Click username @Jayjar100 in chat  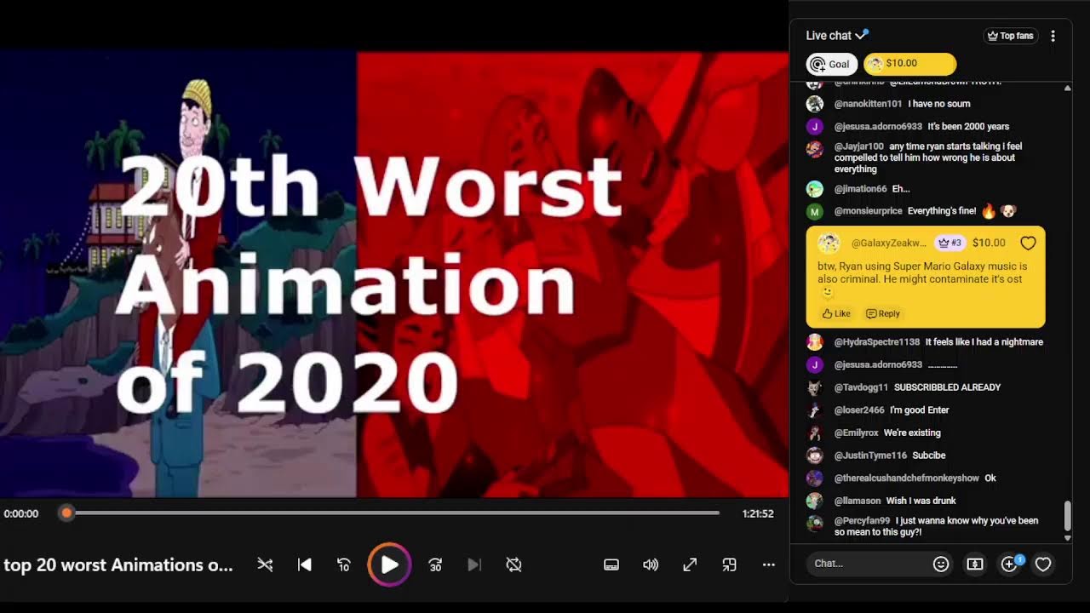pyautogui.click(x=858, y=146)
